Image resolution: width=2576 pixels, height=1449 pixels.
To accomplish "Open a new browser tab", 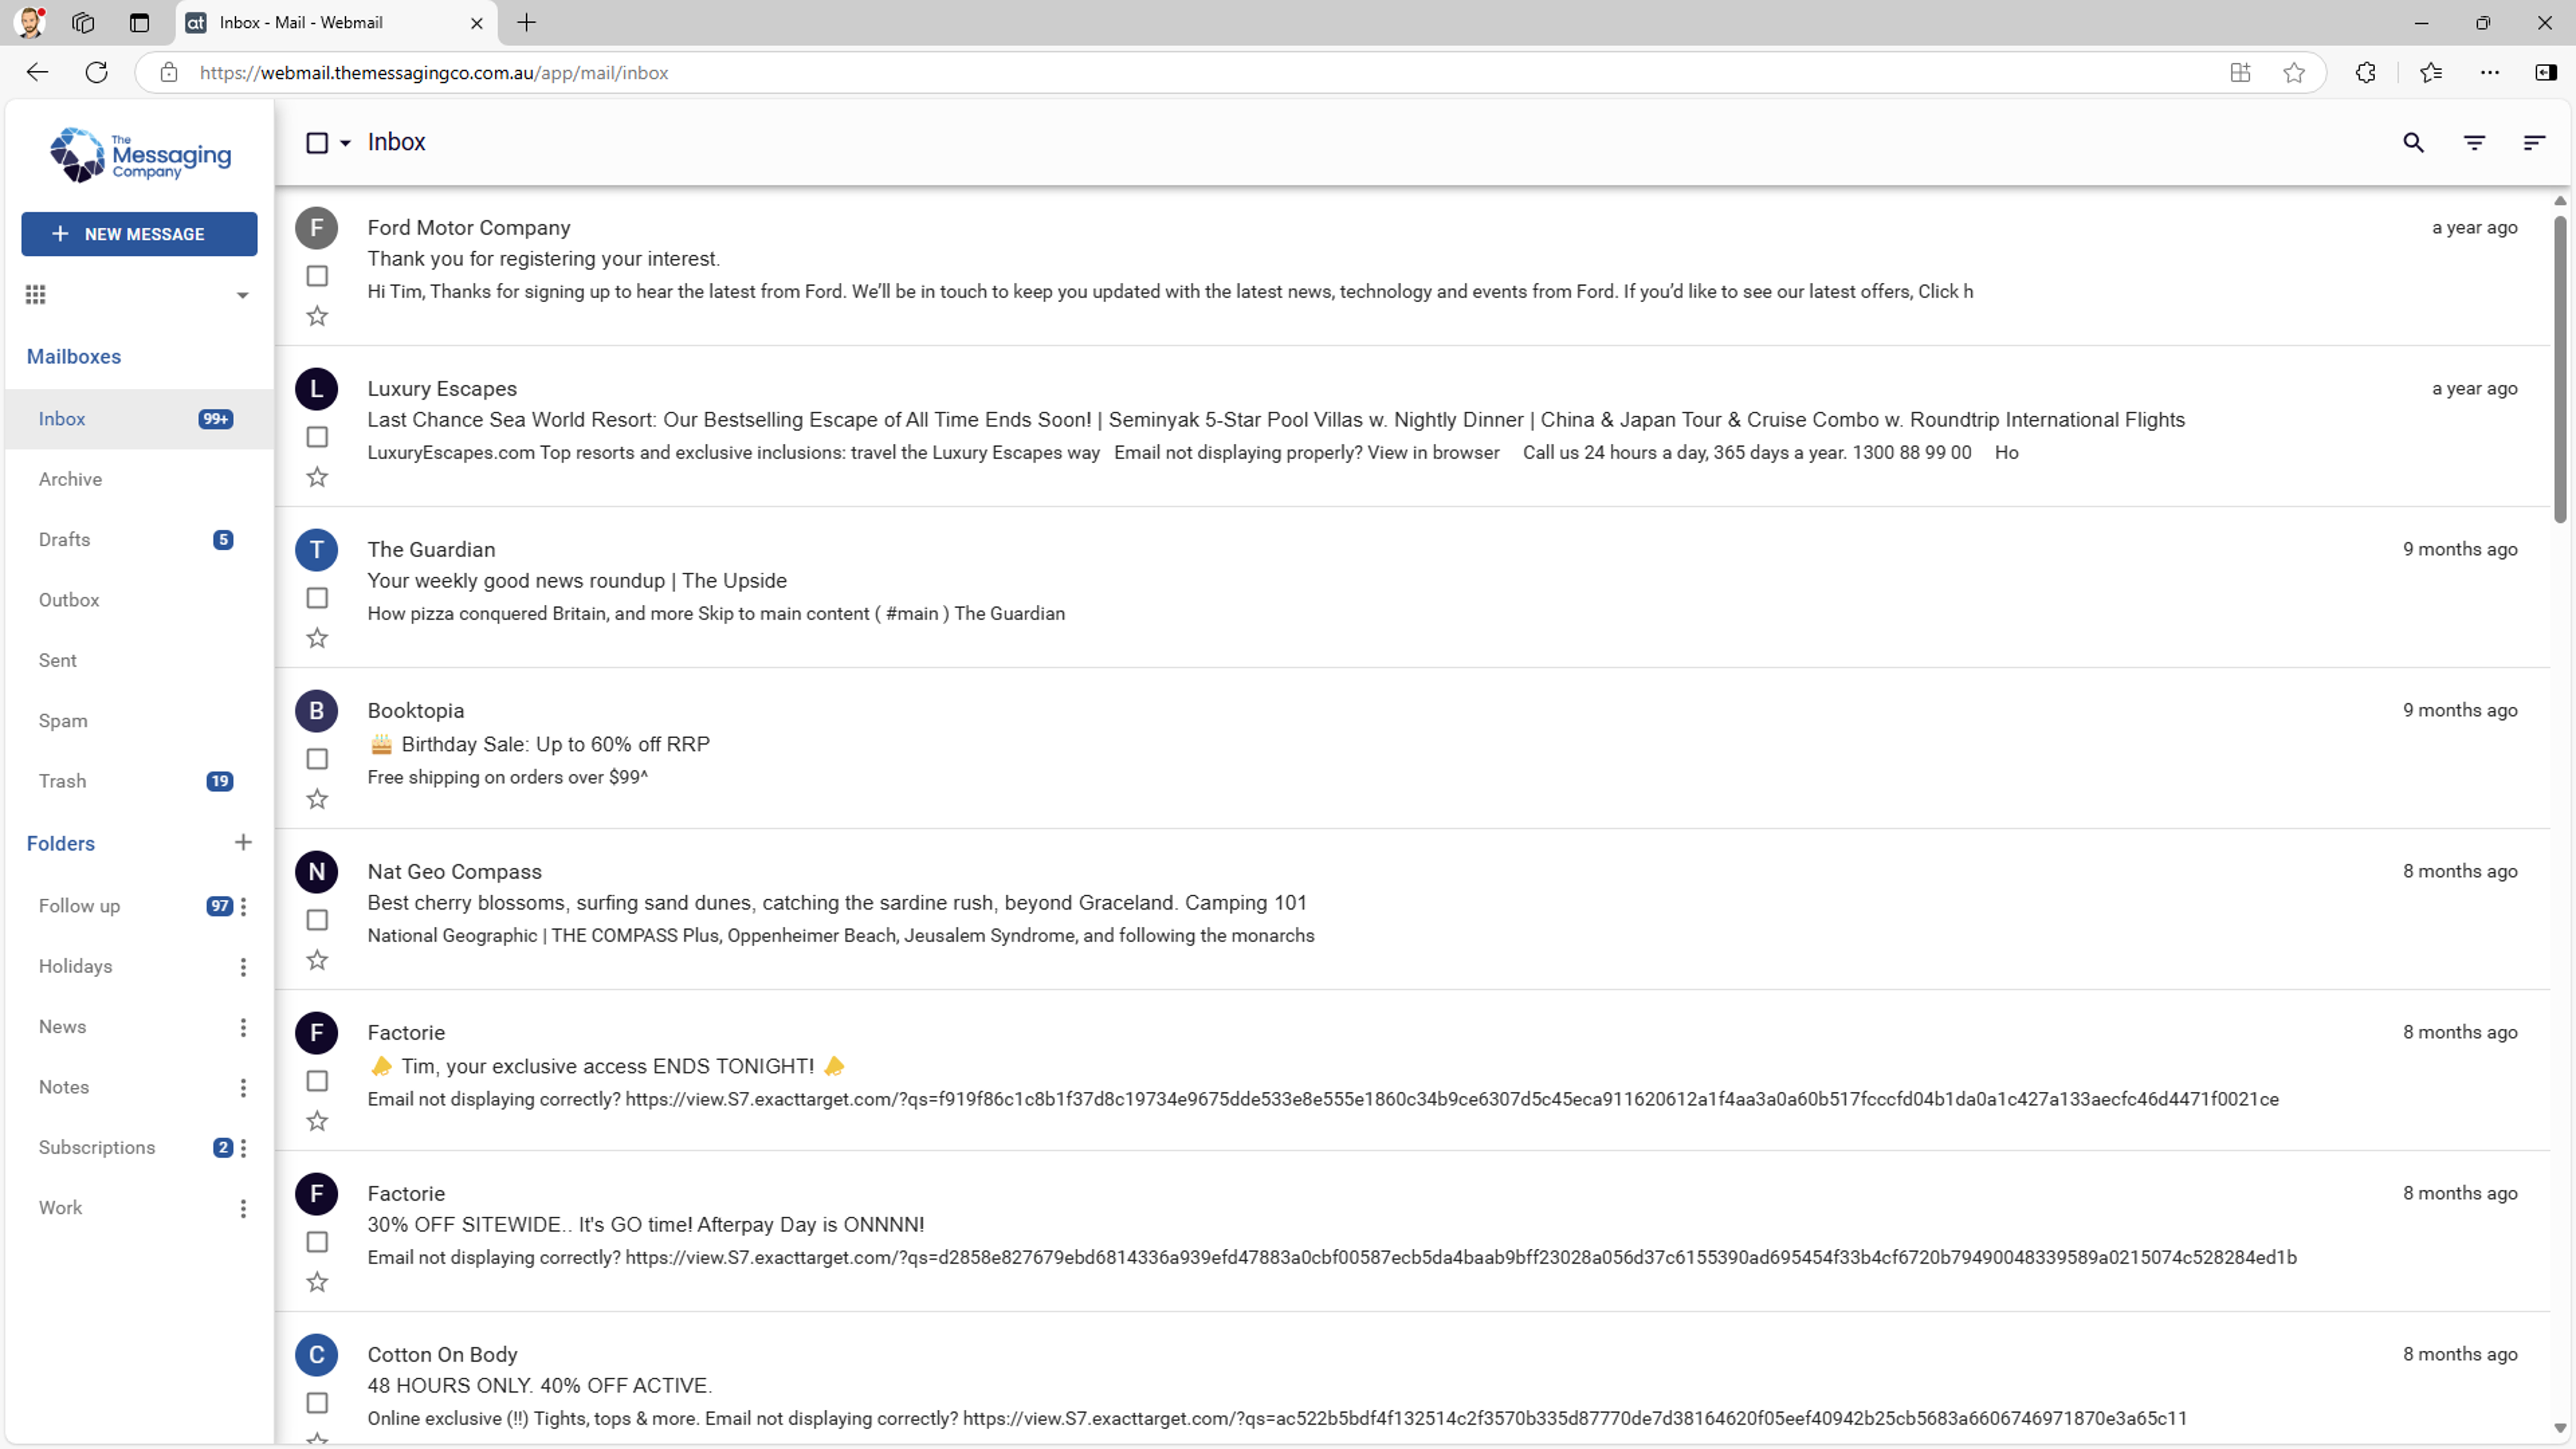I will point(526,22).
